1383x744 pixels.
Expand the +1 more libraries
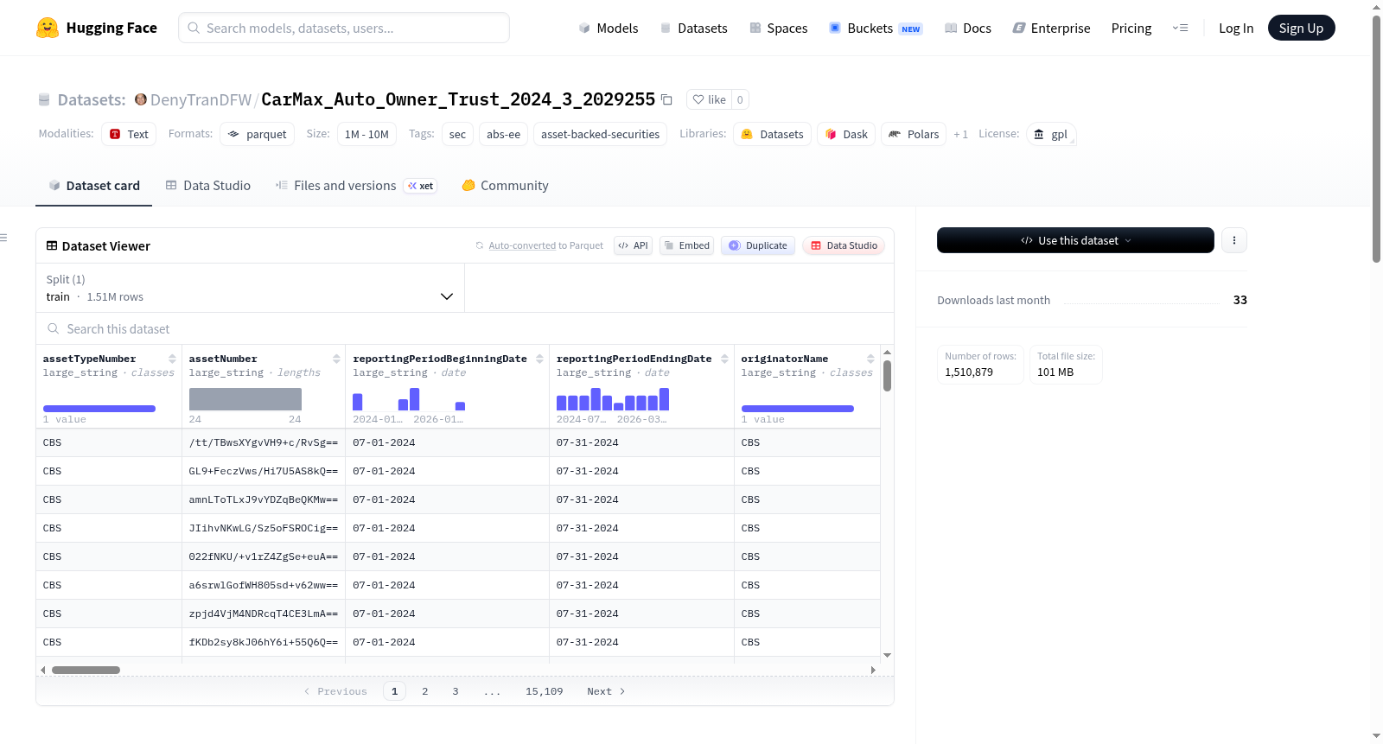(x=960, y=134)
